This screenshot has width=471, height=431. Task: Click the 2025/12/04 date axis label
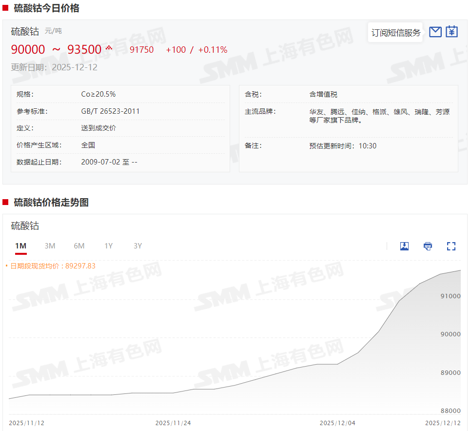tap(337, 423)
